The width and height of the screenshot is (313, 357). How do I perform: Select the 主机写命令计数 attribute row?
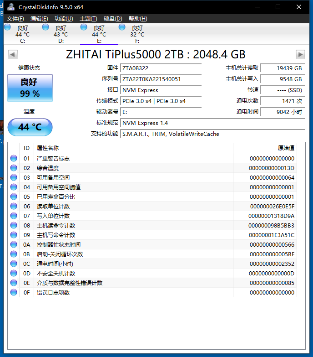click(x=152, y=235)
